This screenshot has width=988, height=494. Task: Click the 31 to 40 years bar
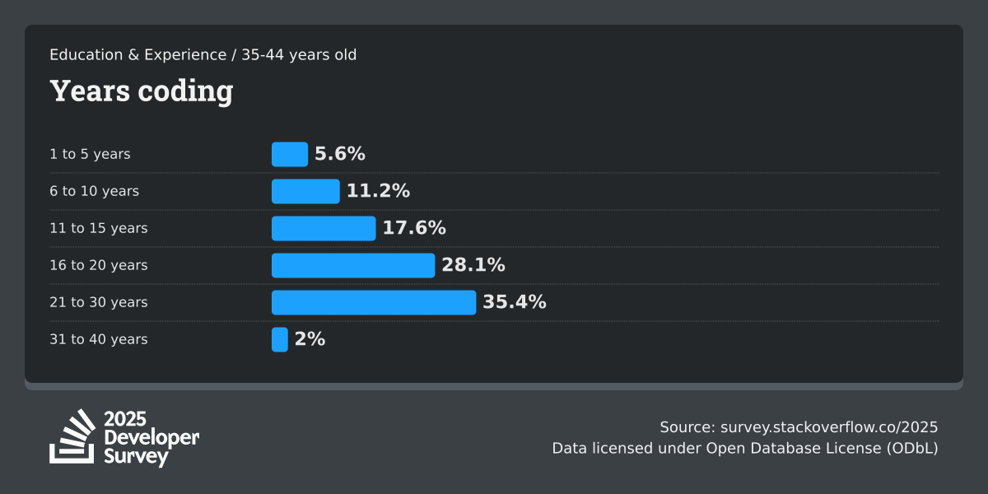tap(280, 339)
